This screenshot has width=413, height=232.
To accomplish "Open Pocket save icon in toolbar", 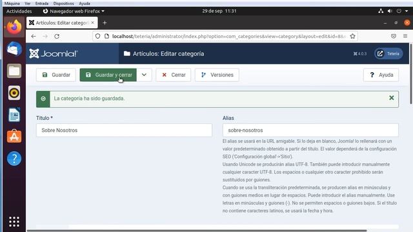I will [x=394, y=36].
